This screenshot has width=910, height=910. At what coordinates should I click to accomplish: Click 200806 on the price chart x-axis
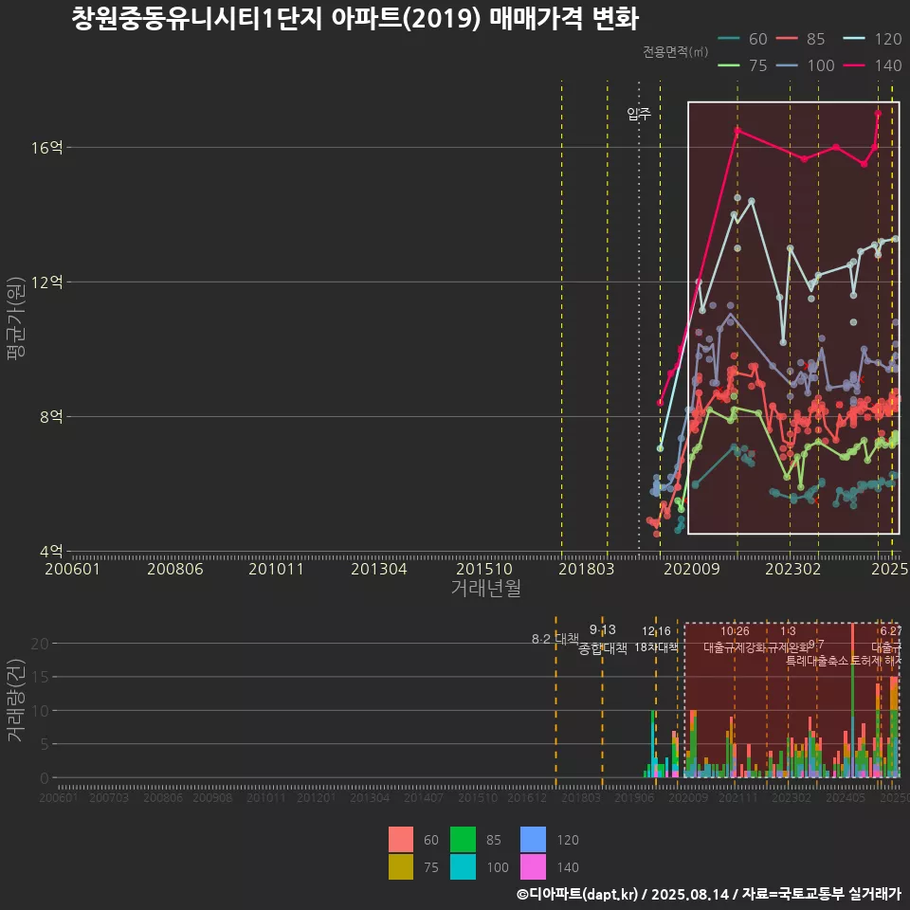[x=175, y=569]
